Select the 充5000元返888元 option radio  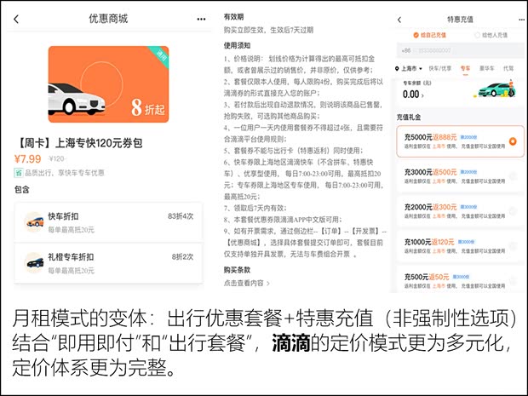tap(513, 141)
